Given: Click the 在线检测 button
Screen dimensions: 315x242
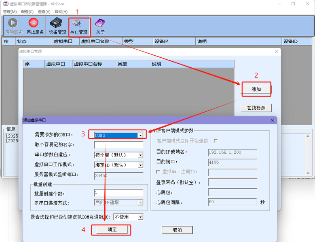Looking at the screenshot, I should pos(256,108).
